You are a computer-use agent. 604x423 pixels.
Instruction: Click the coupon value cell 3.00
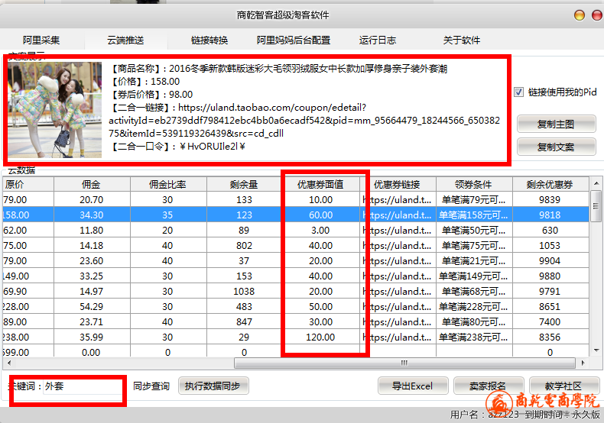[x=320, y=230]
